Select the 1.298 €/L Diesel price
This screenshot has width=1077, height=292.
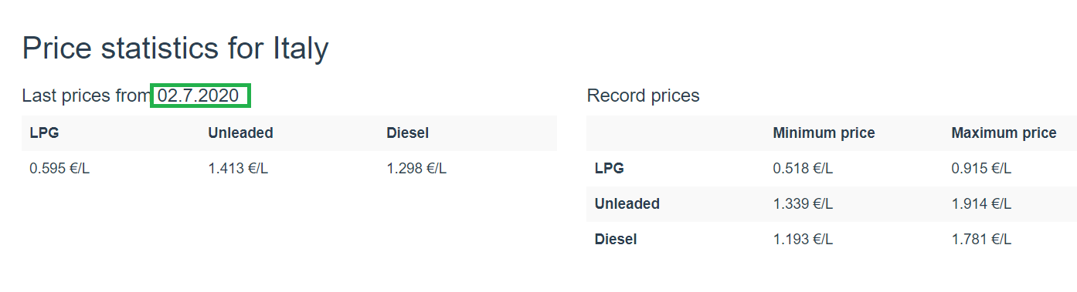click(x=416, y=169)
